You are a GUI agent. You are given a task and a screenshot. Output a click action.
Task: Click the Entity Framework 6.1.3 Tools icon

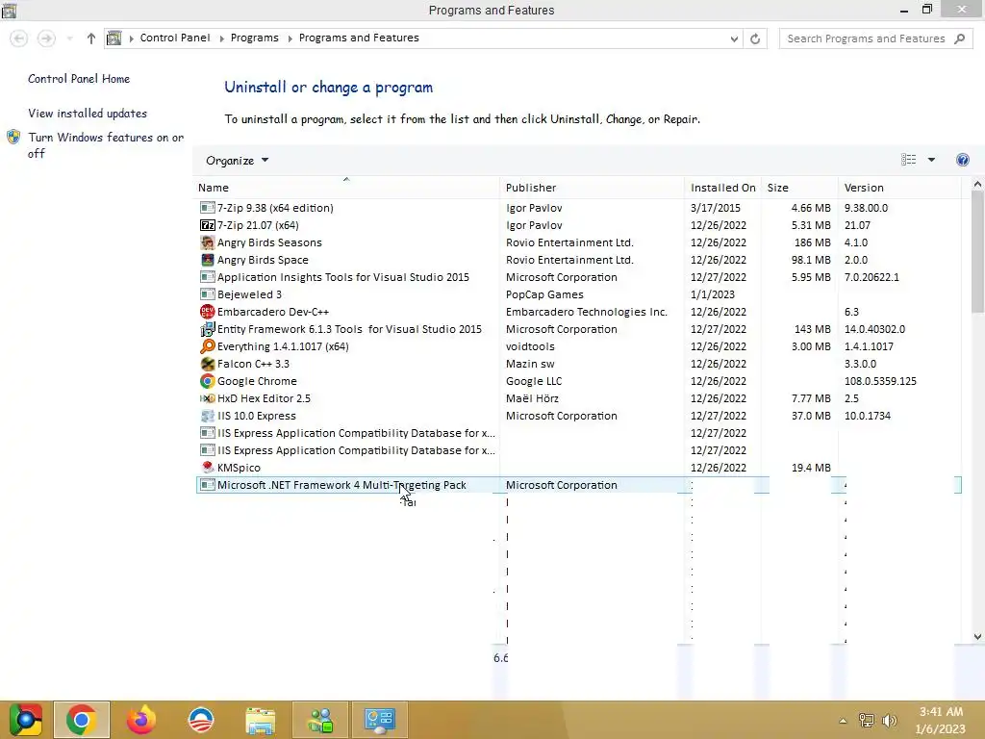tap(208, 329)
